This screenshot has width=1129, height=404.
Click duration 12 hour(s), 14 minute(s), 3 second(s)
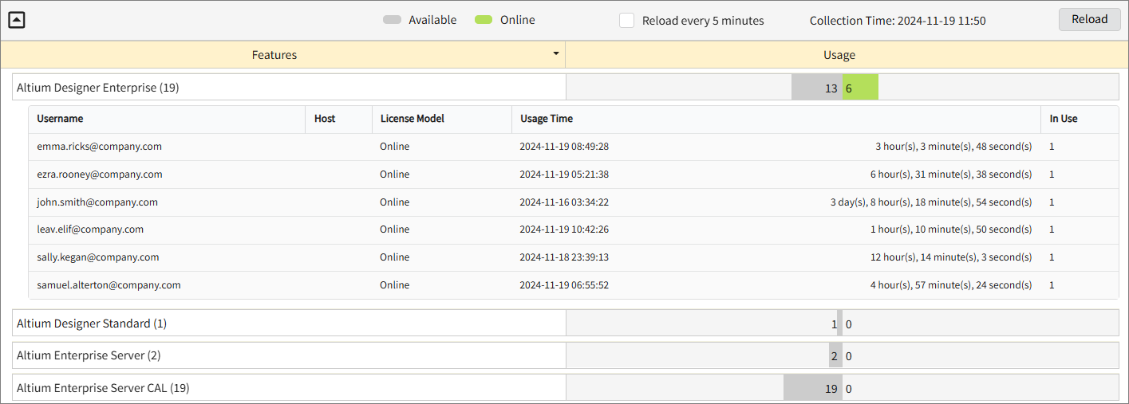(x=951, y=257)
